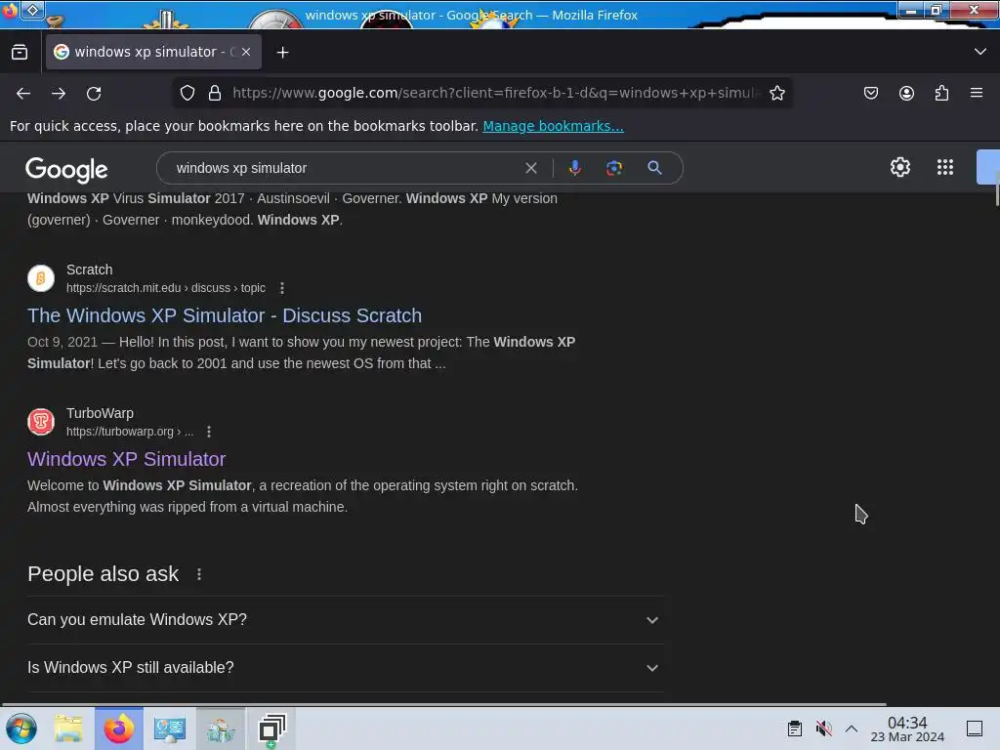Open the TurboWarp Windows XP Simulator link
Screen dimensions: 1000x750
pyautogui.click(x=126, y=459)
